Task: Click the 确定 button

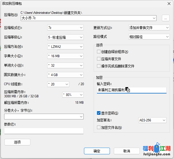Action: point(97,151)
